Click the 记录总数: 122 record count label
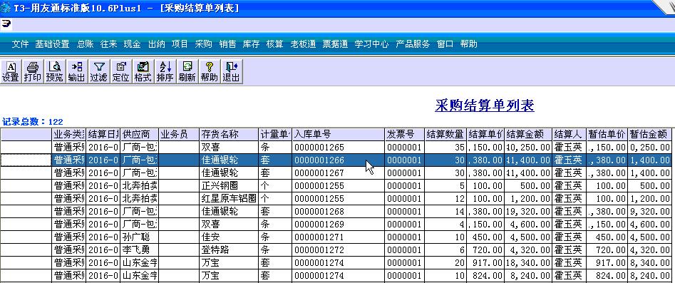The image size is (675, 283). (x=32, y=122)
